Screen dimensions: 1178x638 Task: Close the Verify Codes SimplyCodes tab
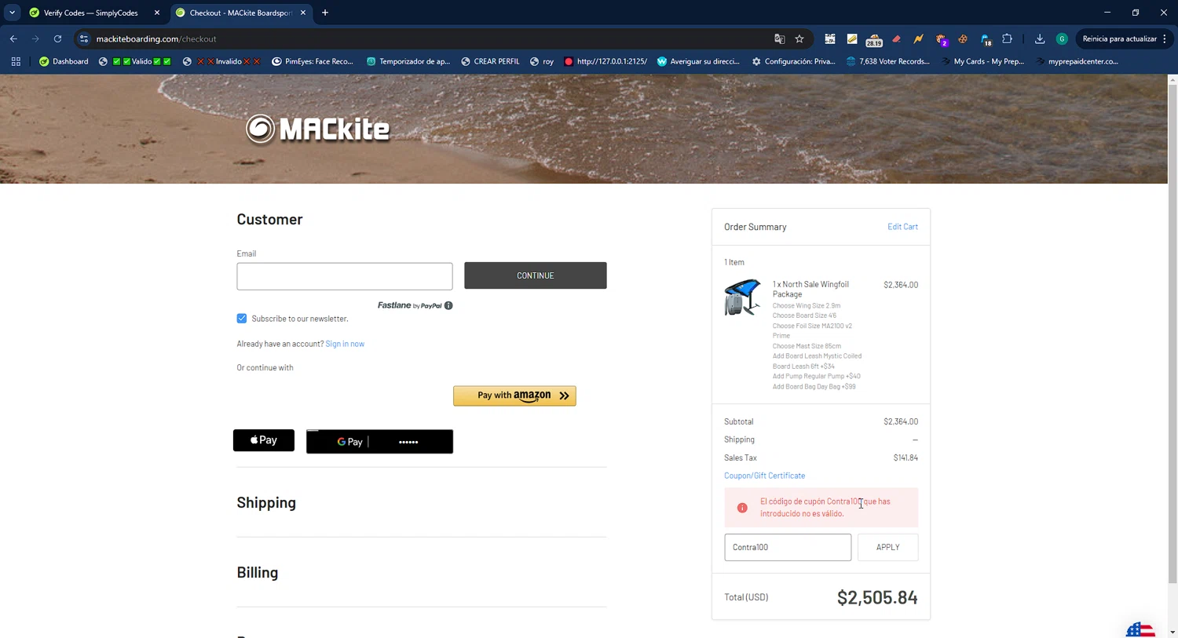[x=156, y=13]
